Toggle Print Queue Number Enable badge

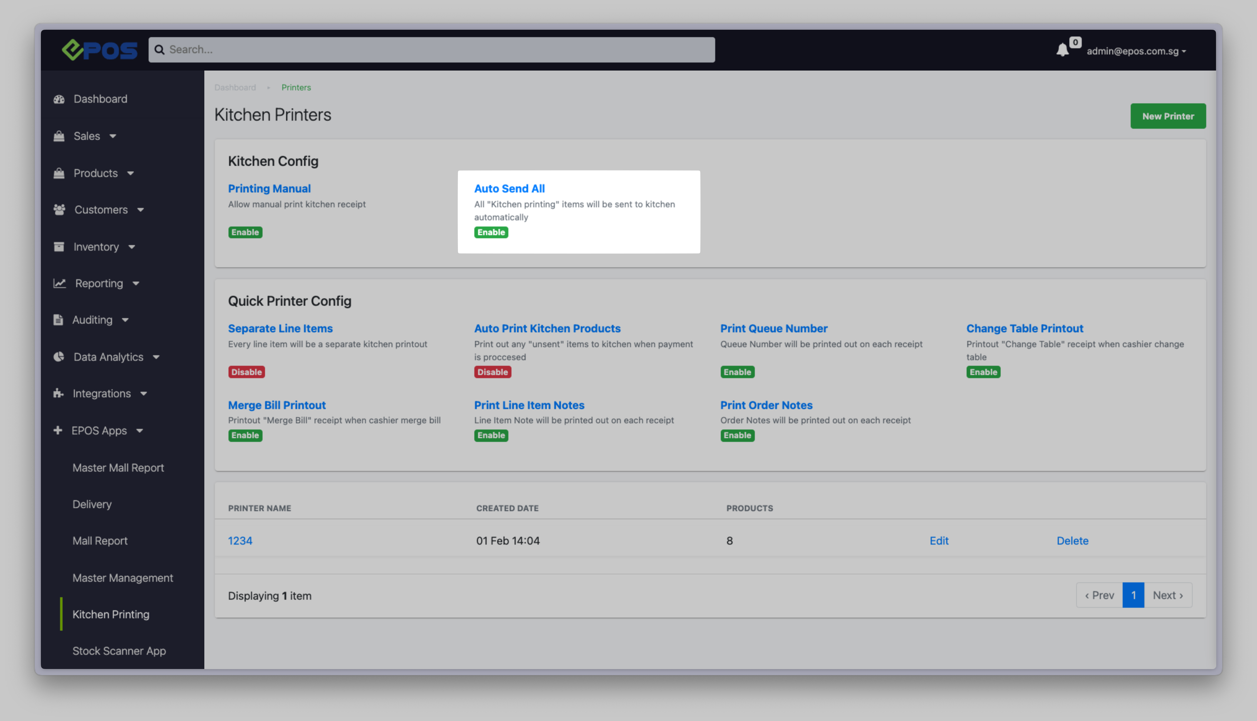[737, 372]
